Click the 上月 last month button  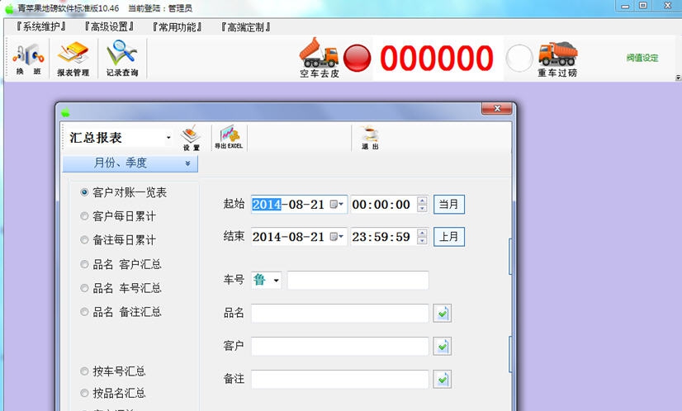click(449, 237)
